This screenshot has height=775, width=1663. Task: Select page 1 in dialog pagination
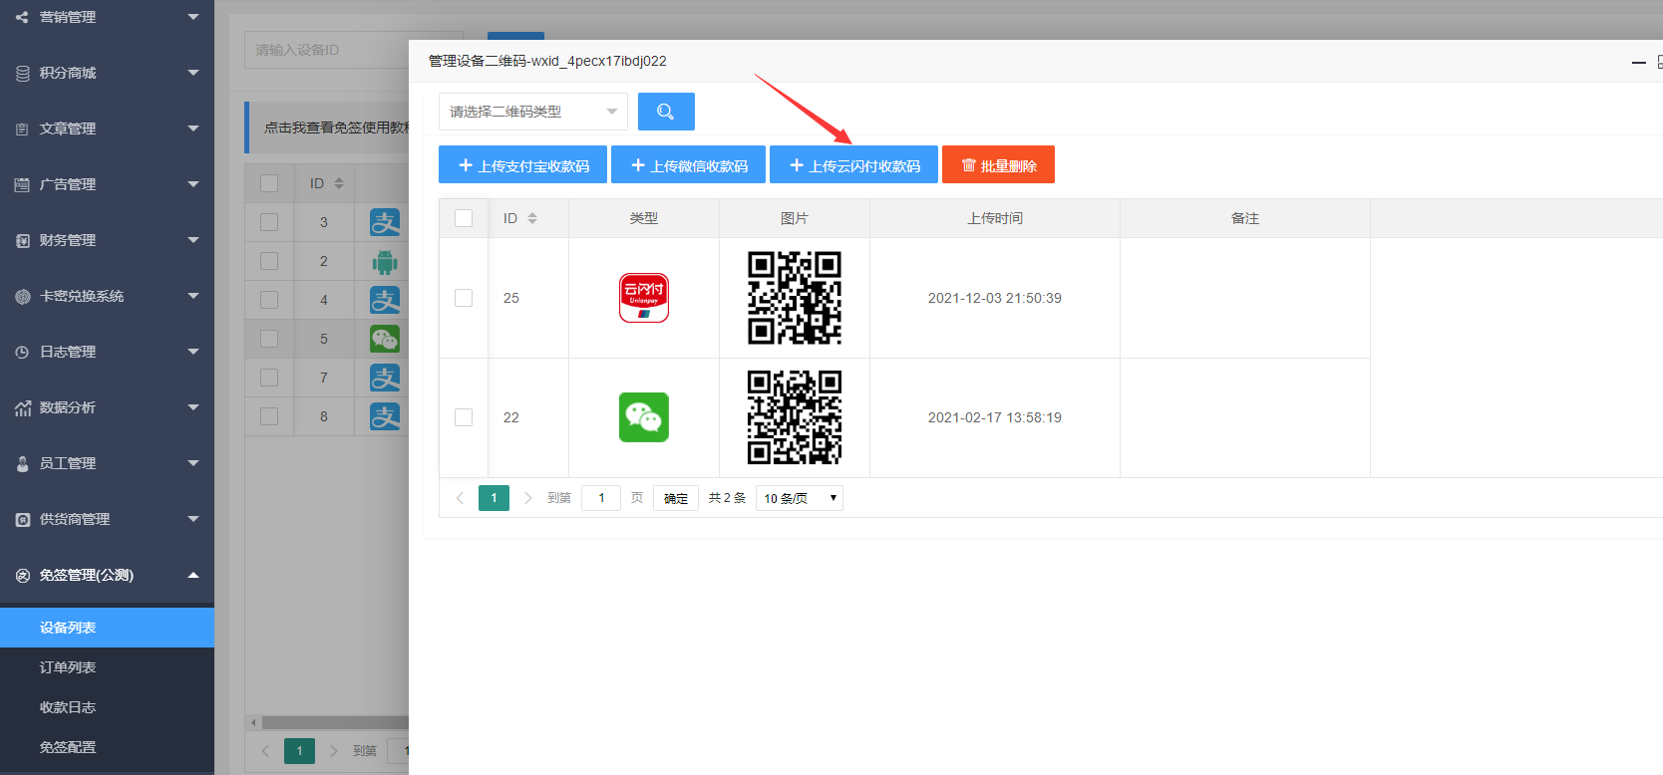[494, 498]
